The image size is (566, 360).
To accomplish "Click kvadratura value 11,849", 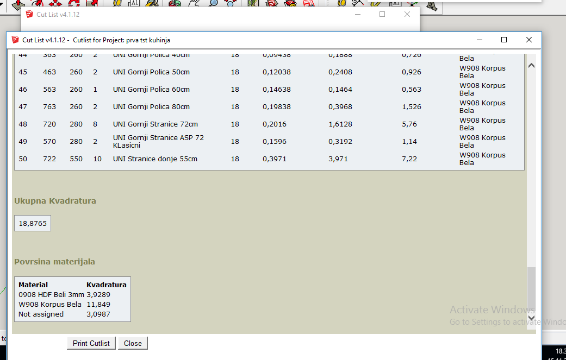I will (x=98, y=305).
